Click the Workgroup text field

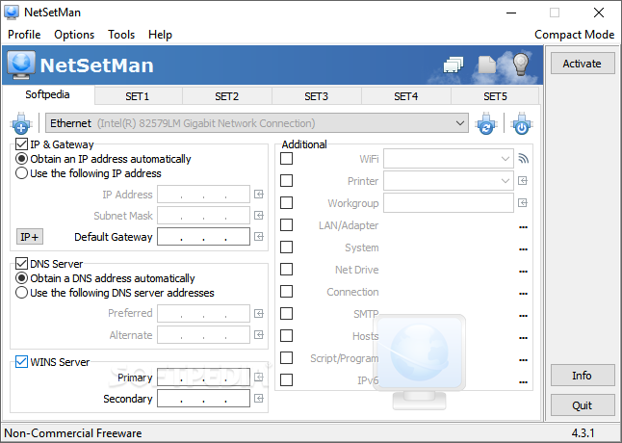coord(449,203)
